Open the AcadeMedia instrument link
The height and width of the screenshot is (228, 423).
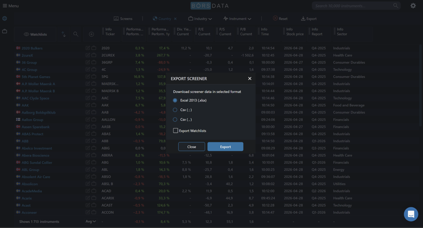click(x=32, y=191)
